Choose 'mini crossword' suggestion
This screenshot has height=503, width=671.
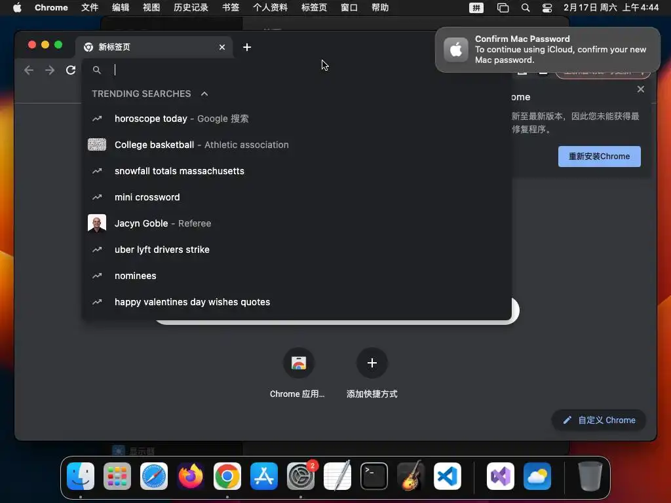297,197
